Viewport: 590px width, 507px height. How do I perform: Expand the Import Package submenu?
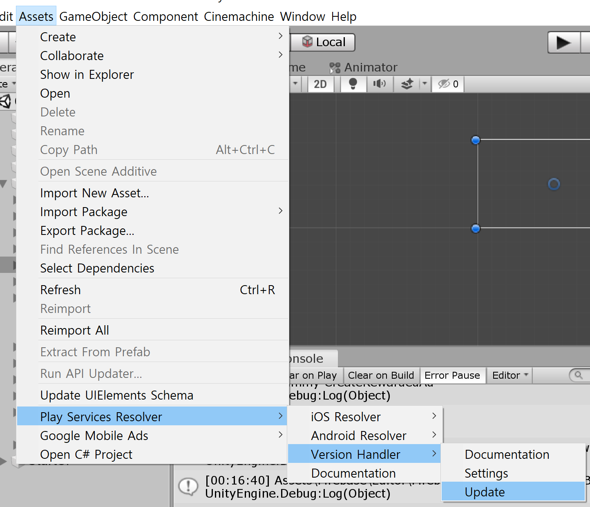point(153,212)
